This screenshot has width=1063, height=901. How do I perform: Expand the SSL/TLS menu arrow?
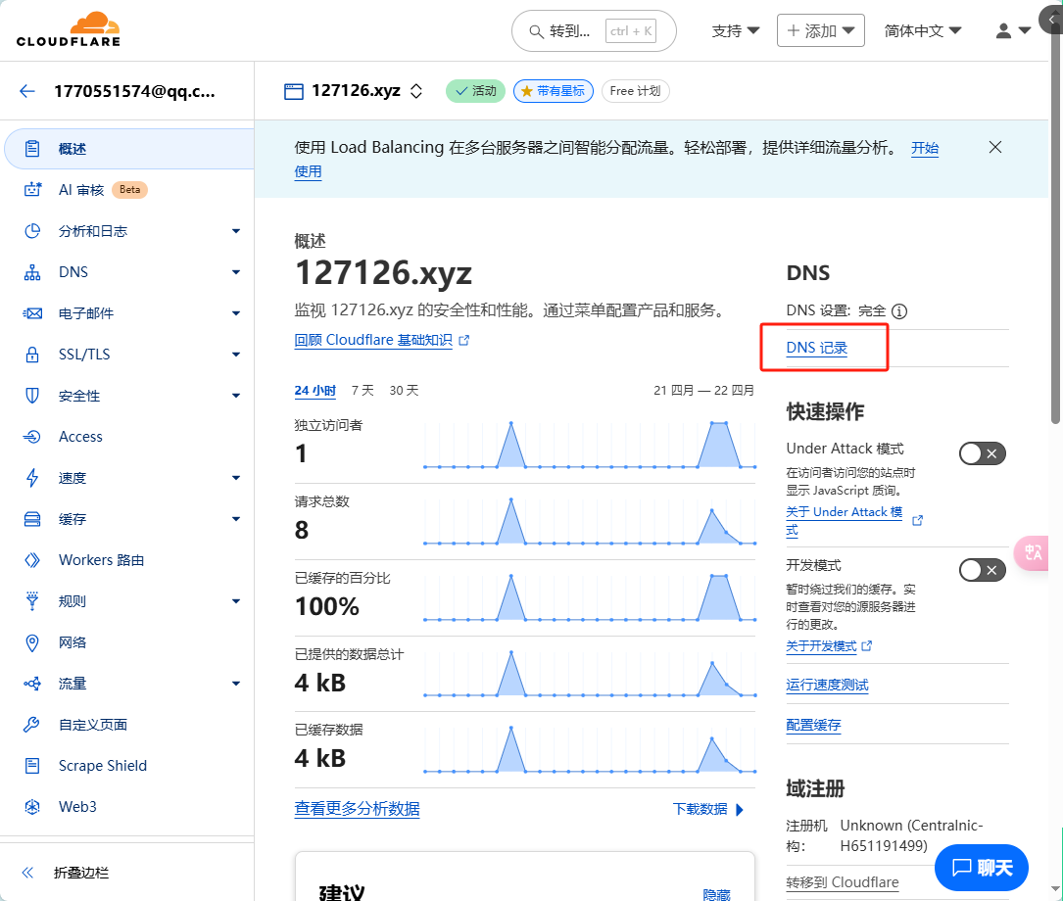point(236,355)
